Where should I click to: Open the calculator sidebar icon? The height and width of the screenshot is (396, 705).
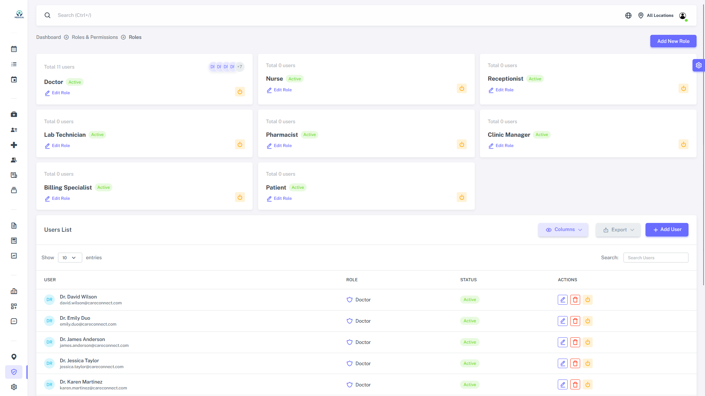point(14,241)
